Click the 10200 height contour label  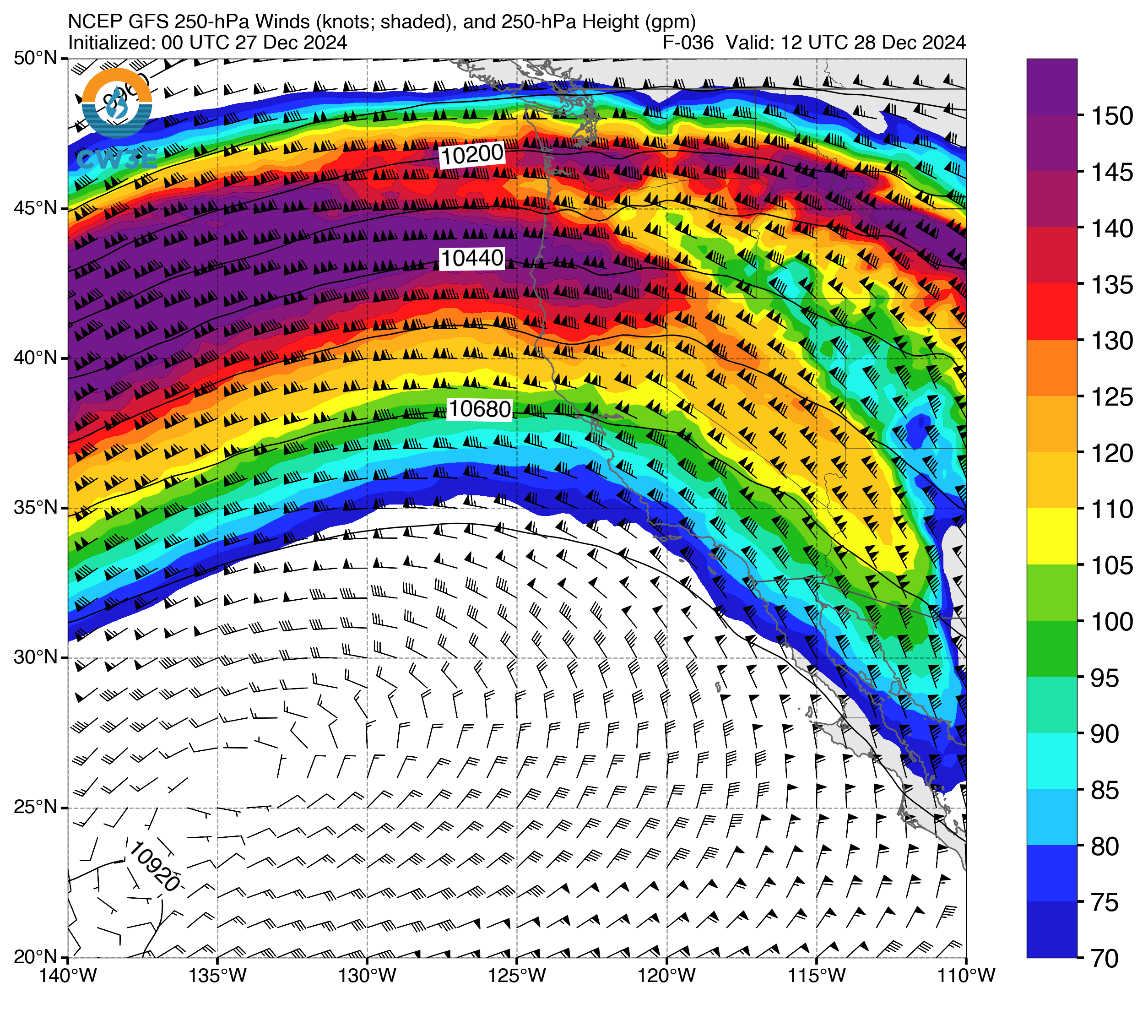(472, 154)
